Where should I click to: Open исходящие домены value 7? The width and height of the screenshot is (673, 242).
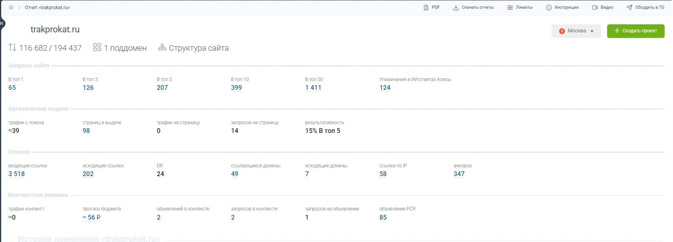[307, 174]
